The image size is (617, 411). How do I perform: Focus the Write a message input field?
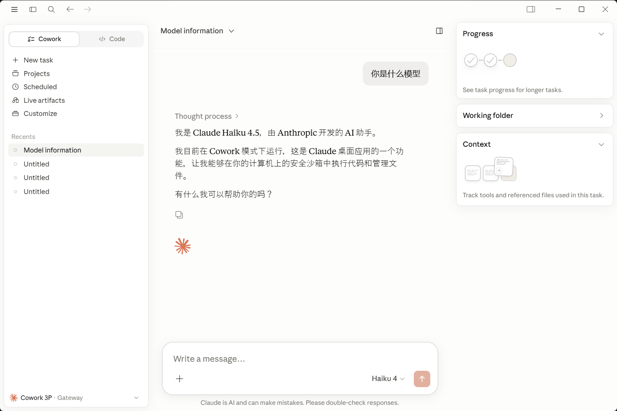300,359
